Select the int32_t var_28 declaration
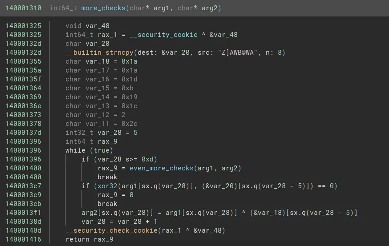 (101, 133)
